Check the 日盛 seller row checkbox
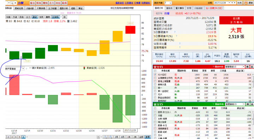Screen dimensions: 254x139 click(x=155, y=115)
